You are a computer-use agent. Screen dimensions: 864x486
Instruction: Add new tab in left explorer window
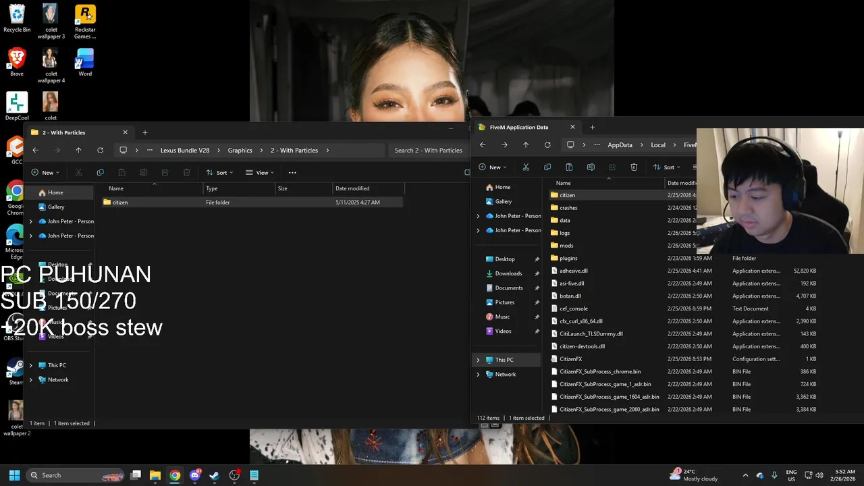tap(144, 132)
